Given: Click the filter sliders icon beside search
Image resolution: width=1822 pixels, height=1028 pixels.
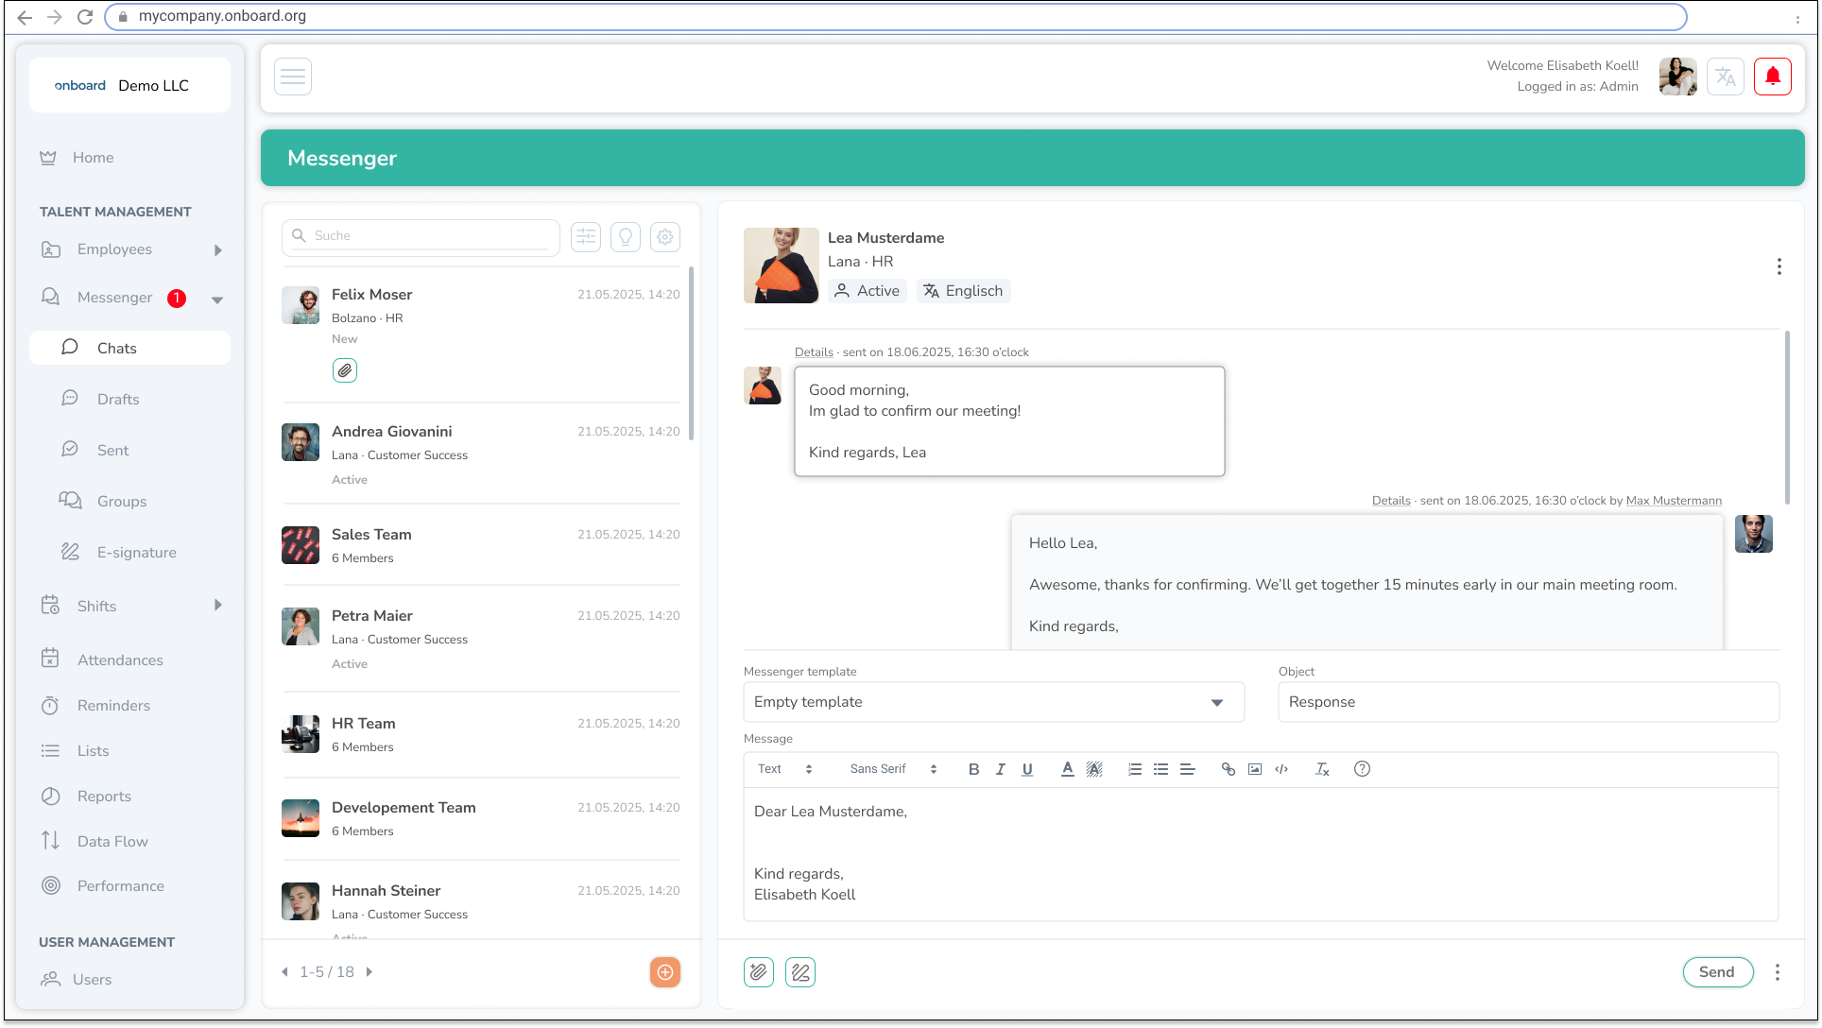Looking at the screenshot, I should pos(586,236).
